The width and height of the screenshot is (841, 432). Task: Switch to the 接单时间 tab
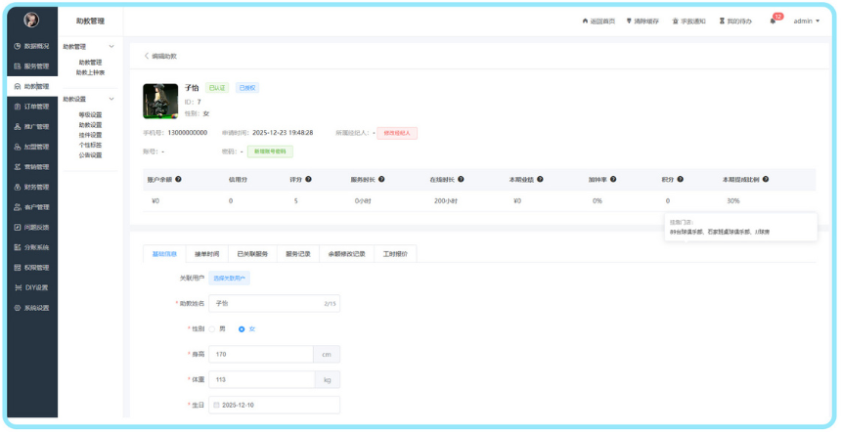point(207,253)
